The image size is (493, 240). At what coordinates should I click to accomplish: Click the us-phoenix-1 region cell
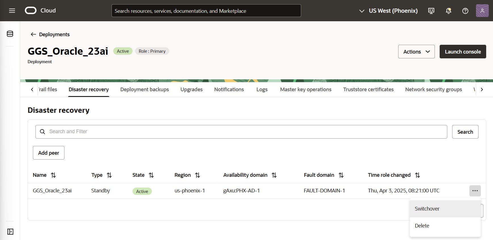click(x=190, y=191)
